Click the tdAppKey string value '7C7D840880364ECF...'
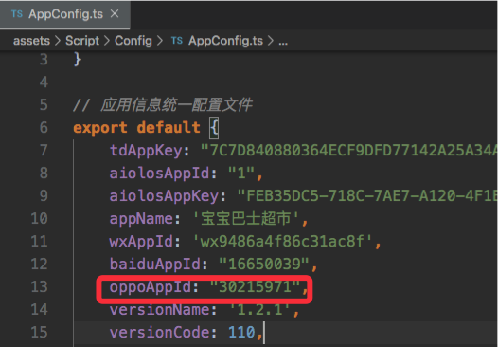 [x=349, y=151]
